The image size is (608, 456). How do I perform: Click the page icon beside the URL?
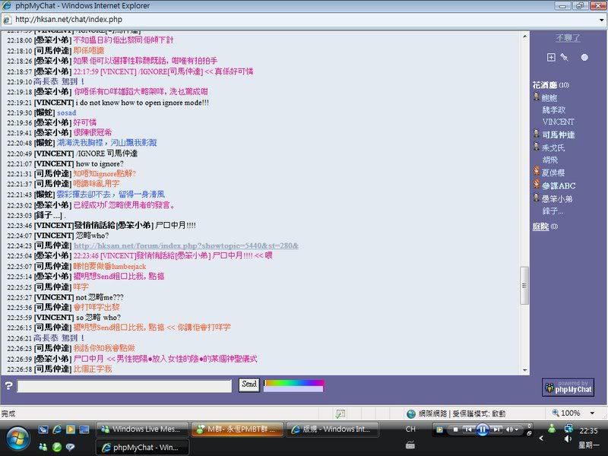click(x=8, y=20)
